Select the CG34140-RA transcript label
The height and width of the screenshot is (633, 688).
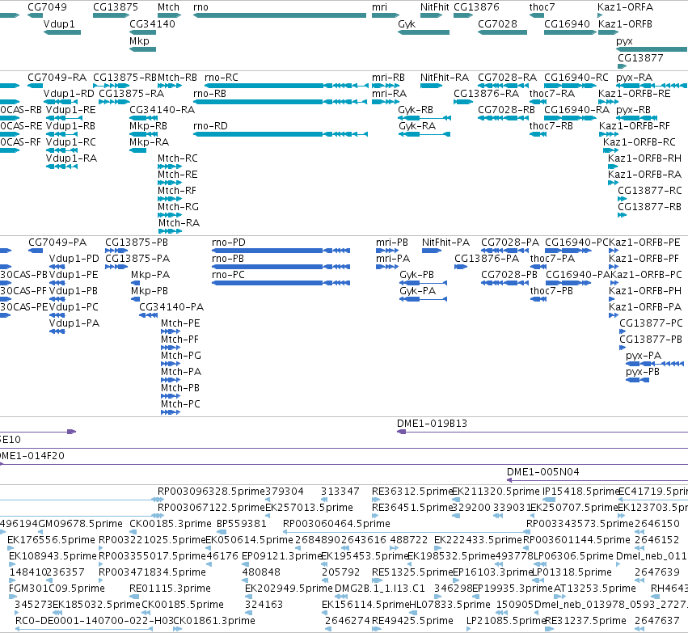[162, 110]
